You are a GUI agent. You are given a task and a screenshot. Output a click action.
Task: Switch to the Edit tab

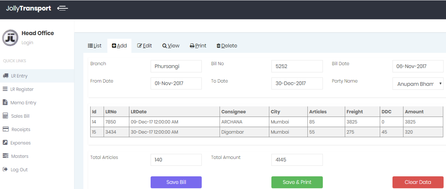(x=144, y=46)
